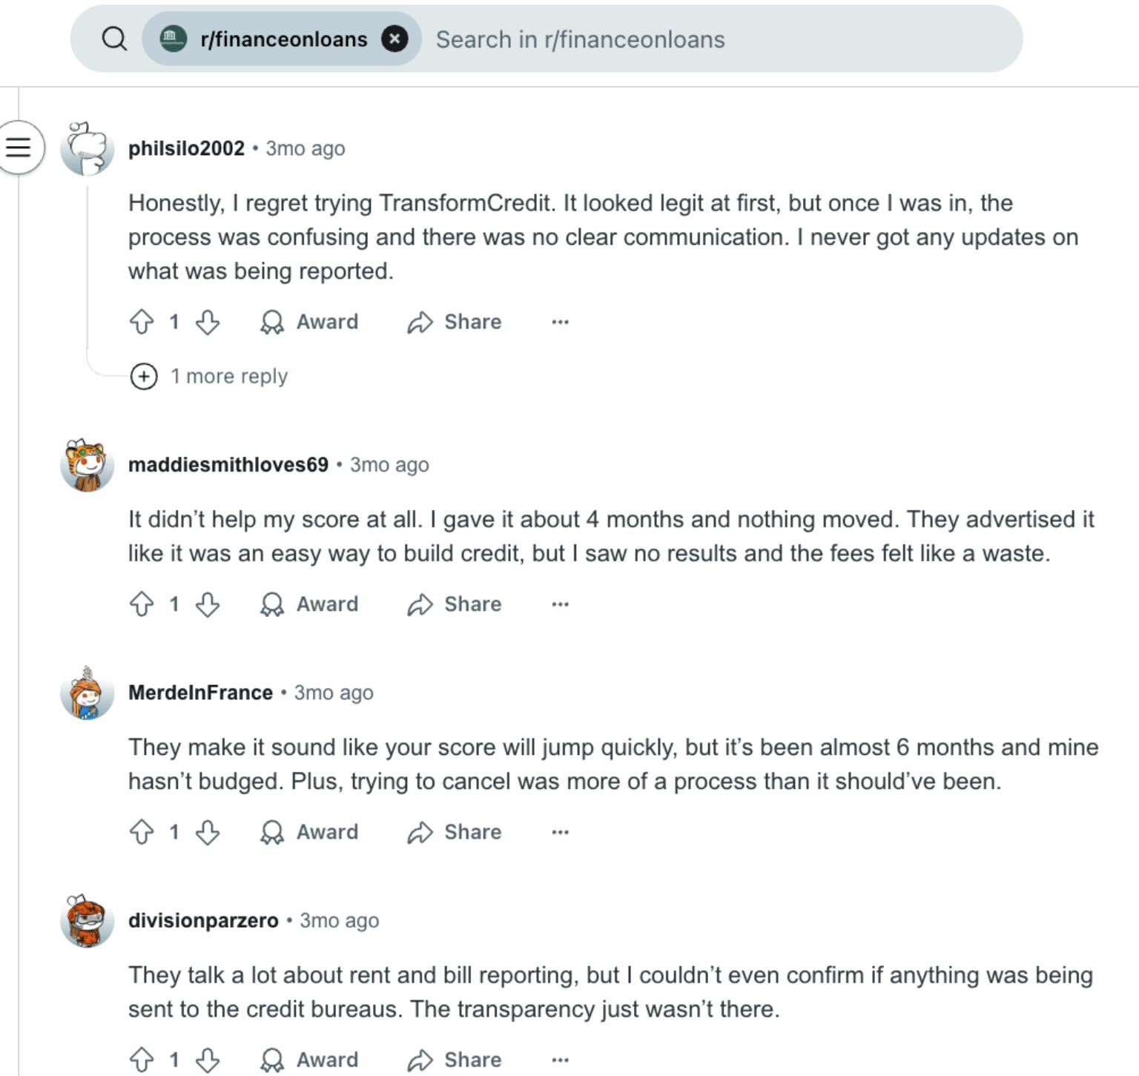Upvote maddiesmithloves69's comment
The image size is (1139, 1076).
142,604
